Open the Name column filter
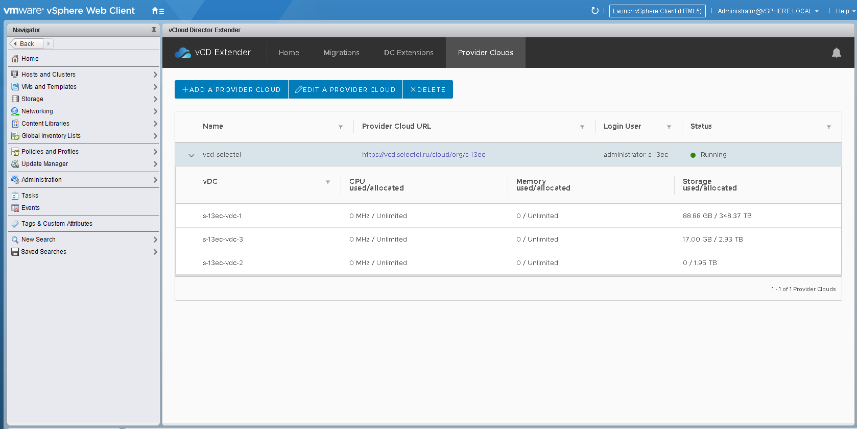The width and height of the screenshot is (857, 429). tap(341, 127)
